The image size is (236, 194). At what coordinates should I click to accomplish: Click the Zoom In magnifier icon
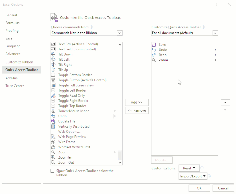[x=53, y=157]
